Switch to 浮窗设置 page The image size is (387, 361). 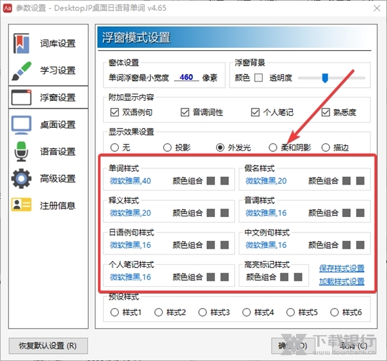pyautogui.click(x=48, y=98)
